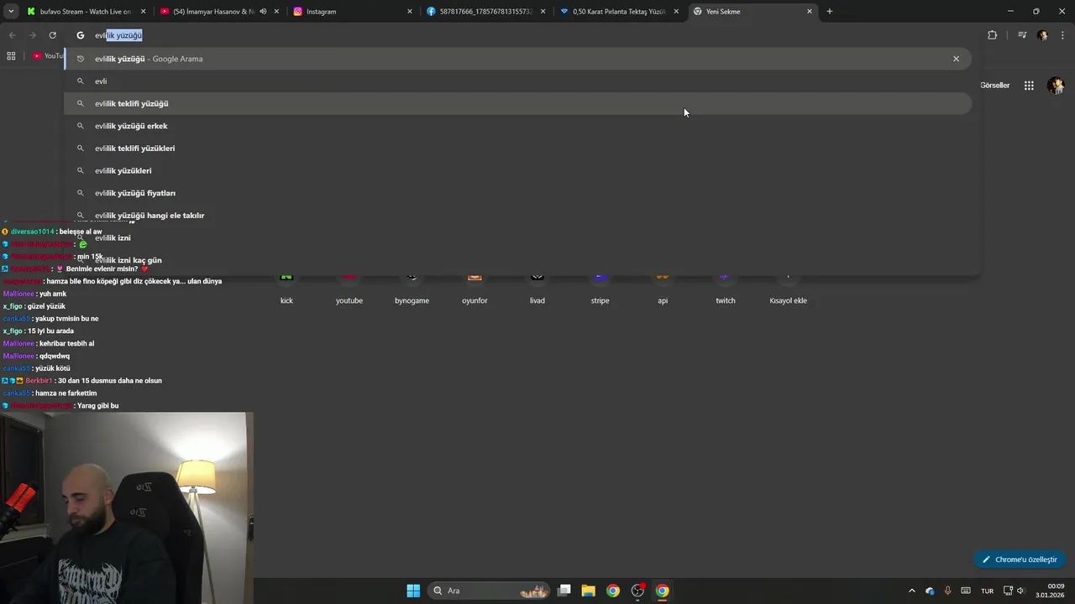The image size is (1075, 604).
Task: Choose suggestion 'evlilik teklifi yüzükleri'
Action: tap(518, 148)
